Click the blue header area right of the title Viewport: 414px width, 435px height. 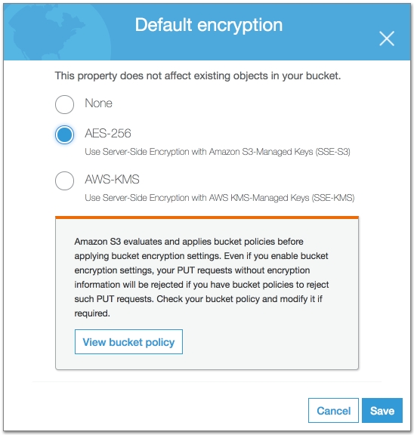(330, 25)
